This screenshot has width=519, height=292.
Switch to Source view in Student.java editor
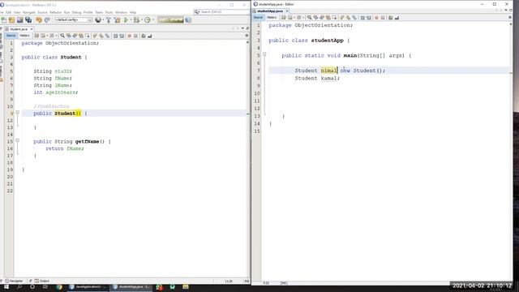[11, 36]
